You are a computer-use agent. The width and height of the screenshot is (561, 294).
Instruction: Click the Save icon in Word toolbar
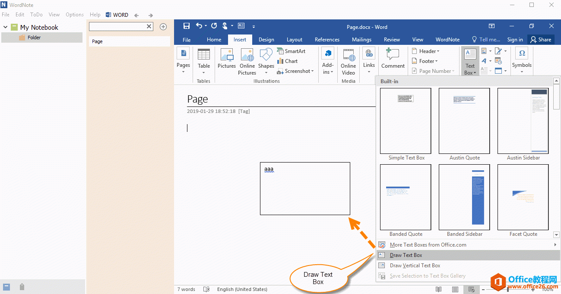click(187, 26)
